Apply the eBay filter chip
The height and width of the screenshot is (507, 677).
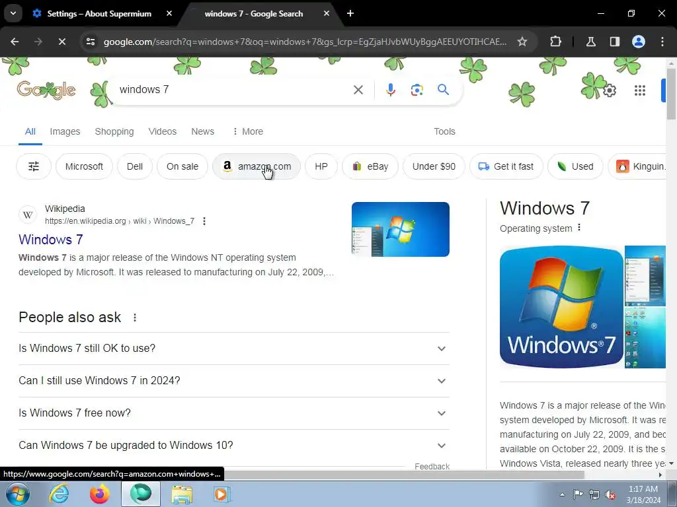click(x=370, y=166)
